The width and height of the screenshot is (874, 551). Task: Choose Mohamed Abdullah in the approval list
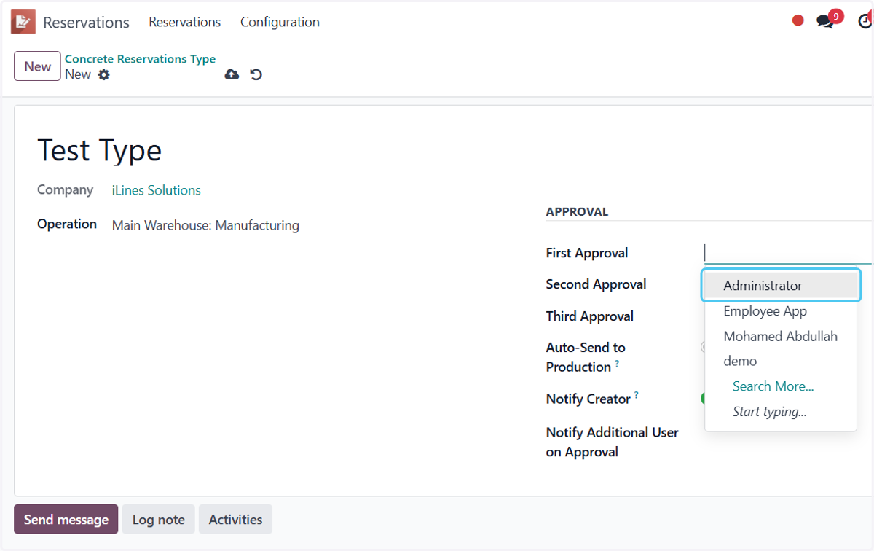tap(781, 336)
